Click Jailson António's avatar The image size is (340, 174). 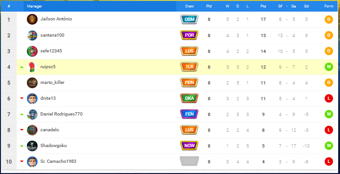tap(32, 19)
